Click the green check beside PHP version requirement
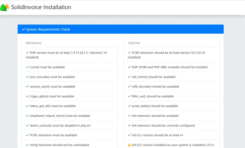The width and height of the screenshot is (245, 148). tap(27, 52)
